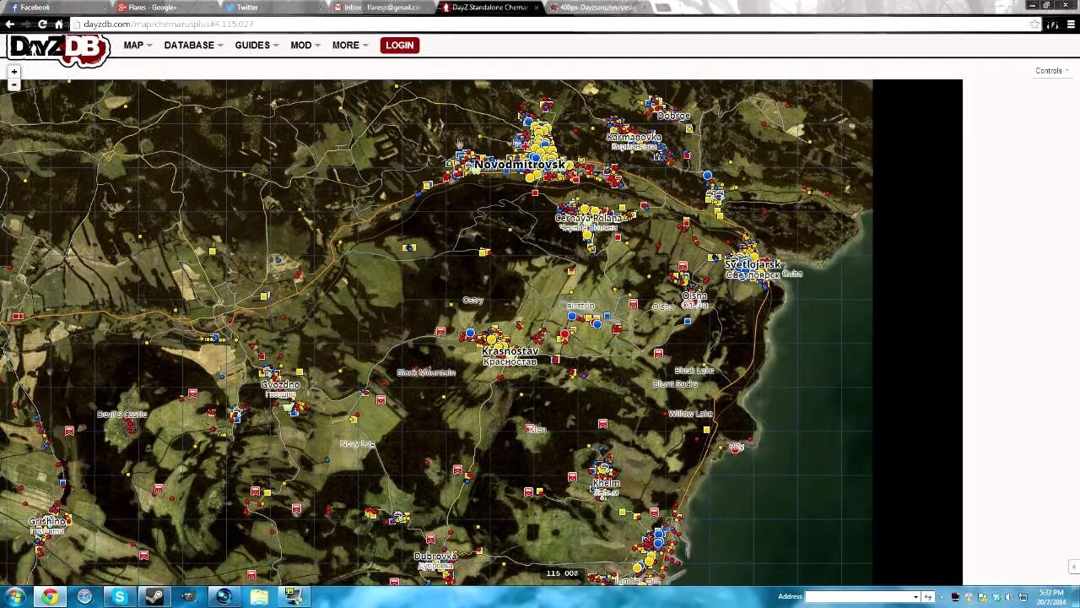Viewport: 1080px width, 608px height.
Task: Select the DayZ Standalone Chernarus tab
Action: pos(490,8)
